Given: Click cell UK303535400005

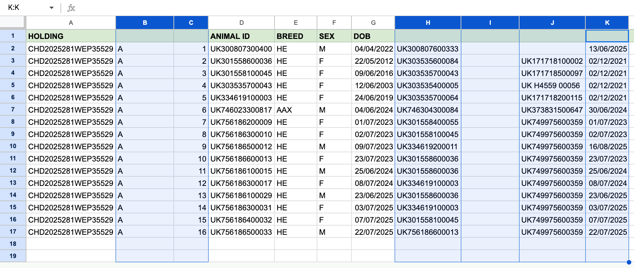Looking at the screenshot, I should pyautogui.click(x=428, y=85).
